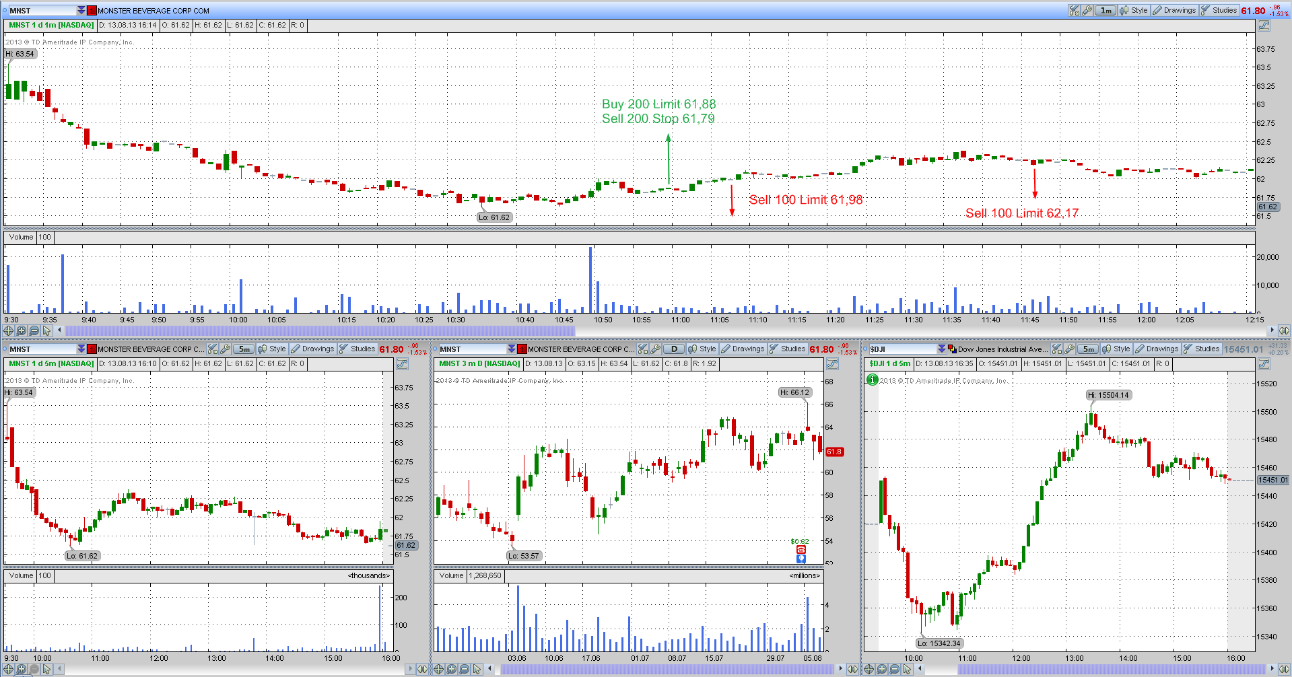Click blue lightbulb event icon on MNST daily chart
The image size is (1292, 677).
[x=801, y=559]
